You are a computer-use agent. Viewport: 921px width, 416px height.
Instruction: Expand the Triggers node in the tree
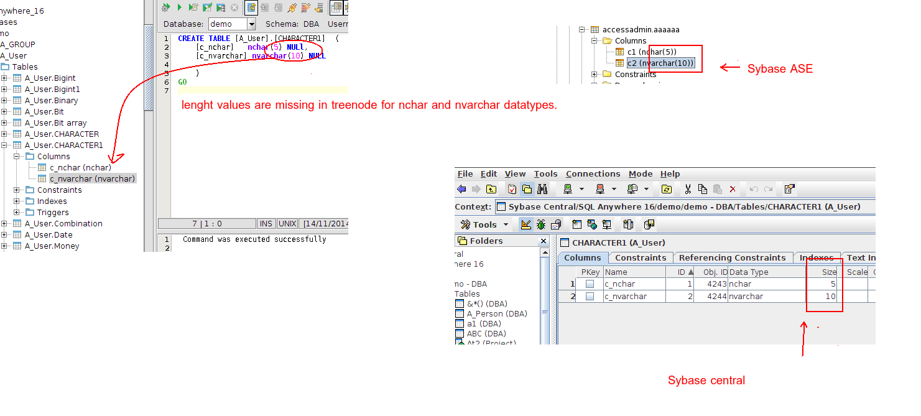[x=17, y=213]
